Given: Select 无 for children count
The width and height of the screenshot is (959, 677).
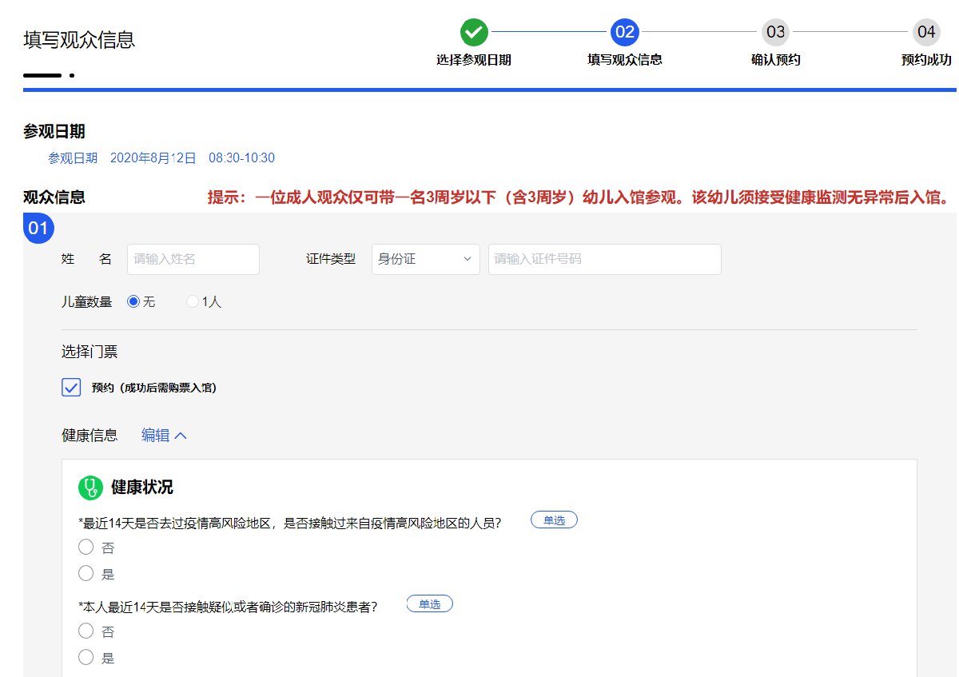Looking at the screenshot, I should click(133, 302).
